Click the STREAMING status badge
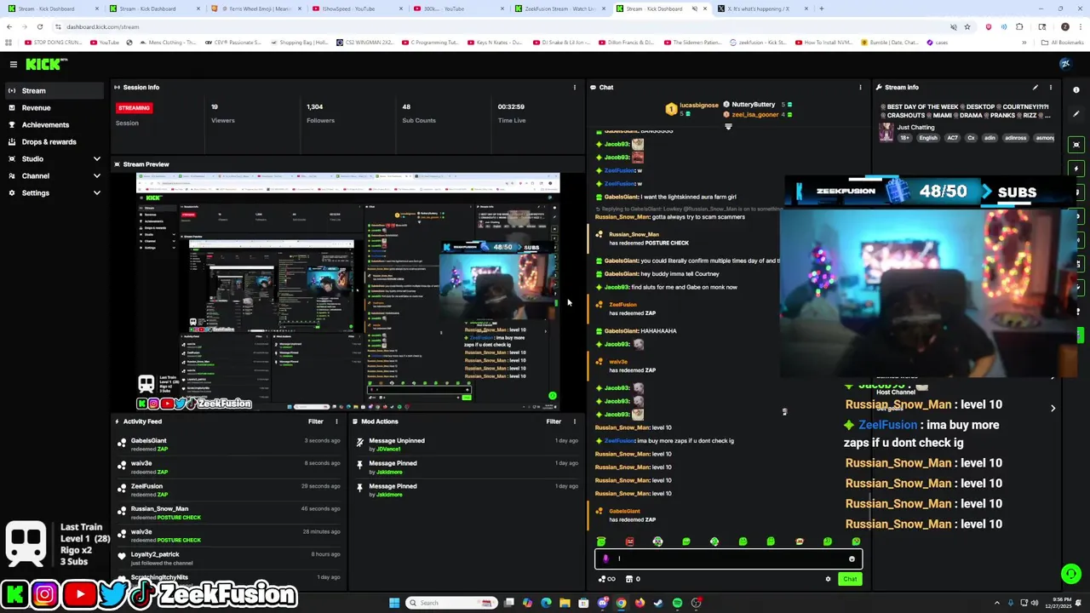 [134, 107]
